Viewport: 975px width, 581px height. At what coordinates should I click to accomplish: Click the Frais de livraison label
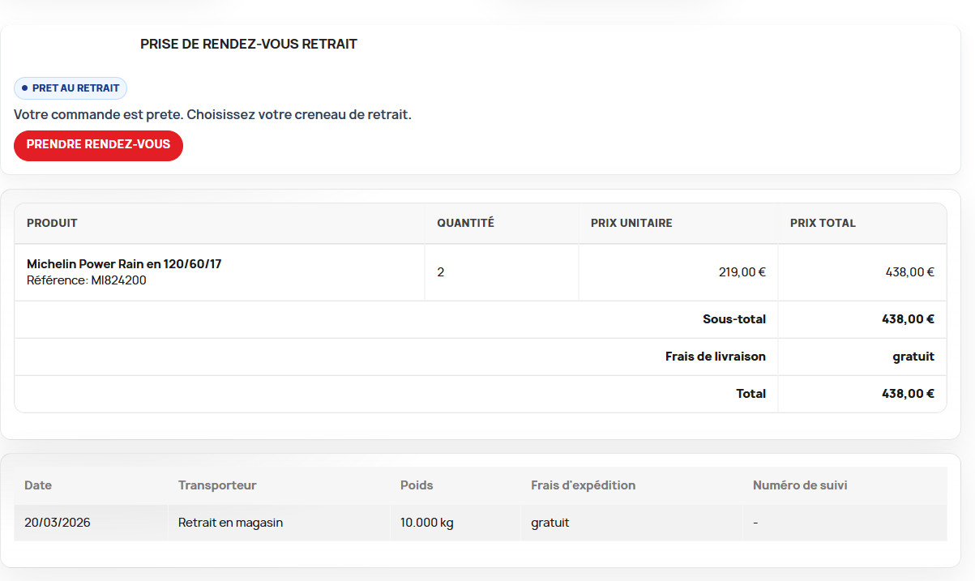(x=715, y=357)
